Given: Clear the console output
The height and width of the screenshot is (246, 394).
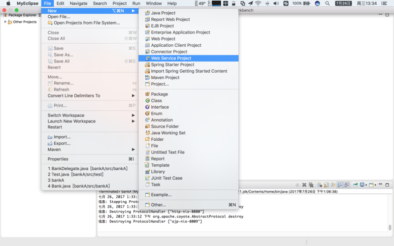Looking at the screenshot, I should [x=320, y=185].
